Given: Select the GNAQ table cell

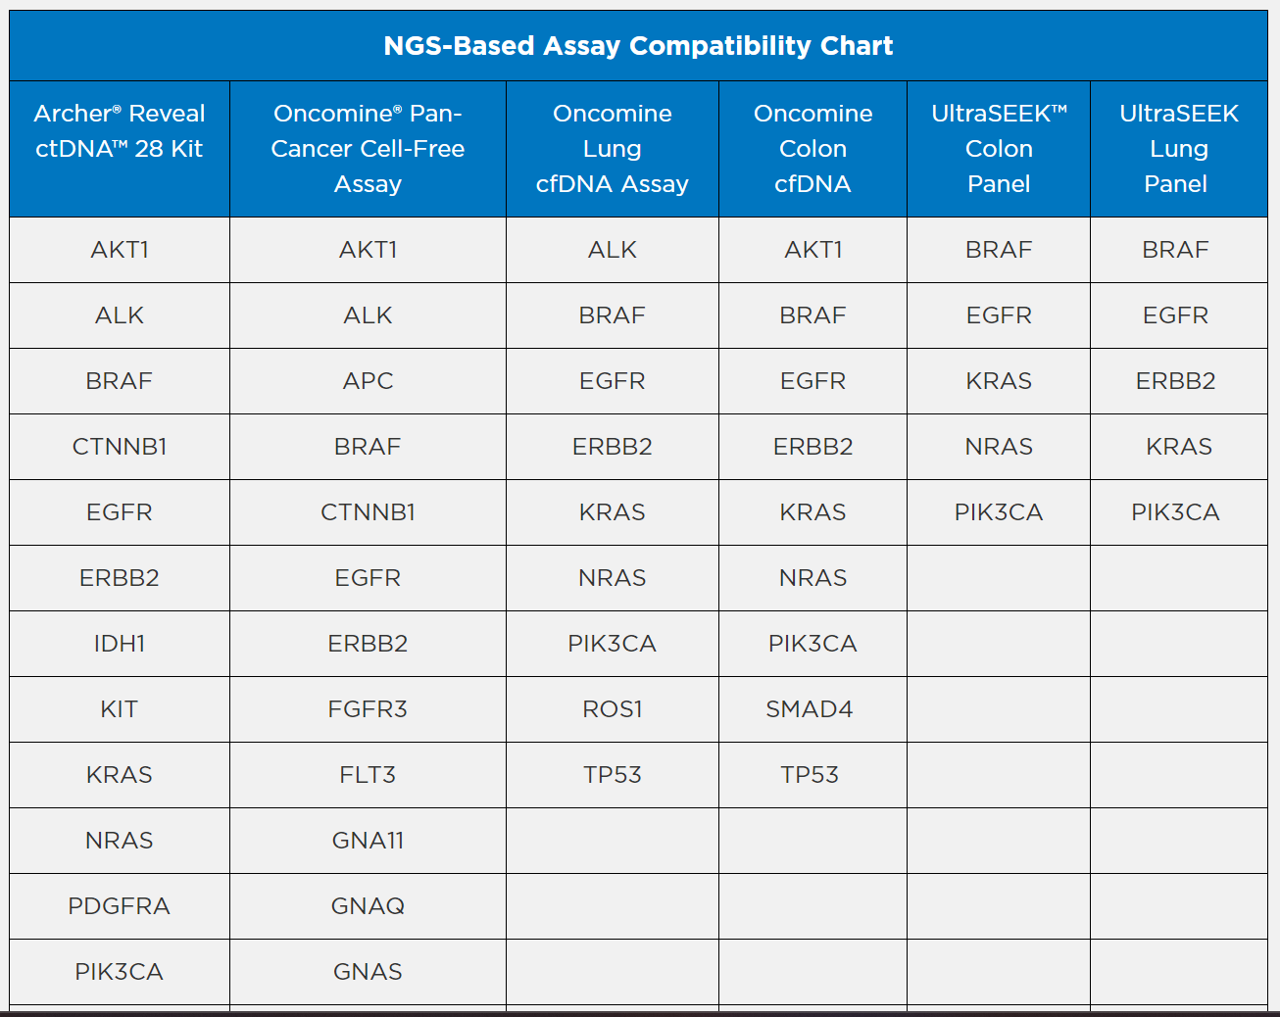Looking at the screenshot, I should pos(368,906).
